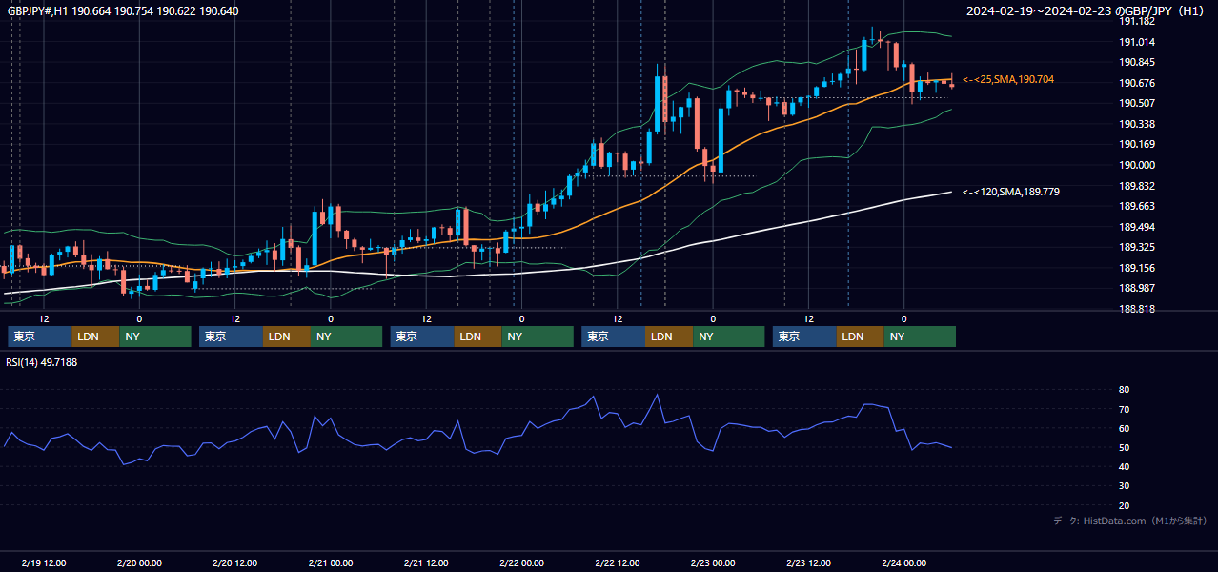Click price axis value 189.663
This screenshot has width=1218, height=572.
pyautogui.click(x=1137, y=206)
